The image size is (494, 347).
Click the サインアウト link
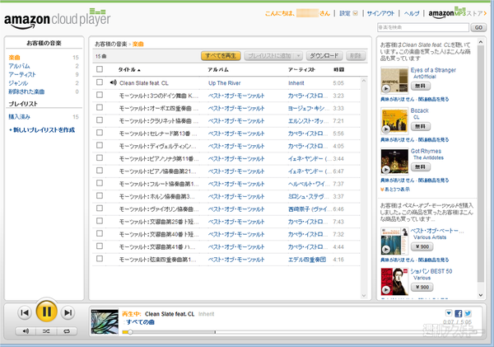click(380, 13)
